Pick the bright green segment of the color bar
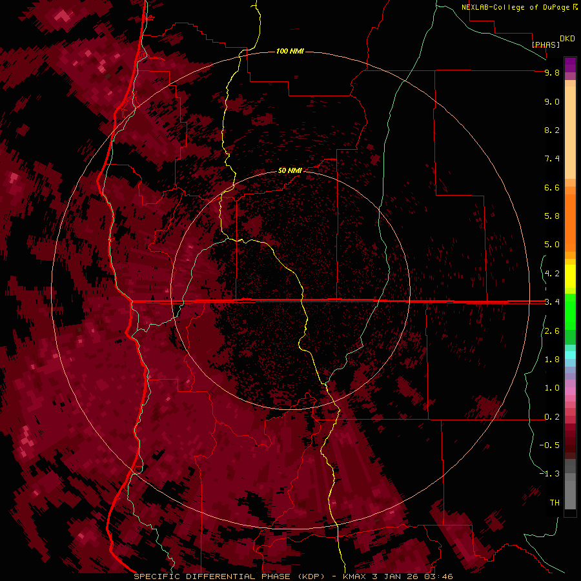The height and width of the screenshot is (581, 581). [570, 311]
